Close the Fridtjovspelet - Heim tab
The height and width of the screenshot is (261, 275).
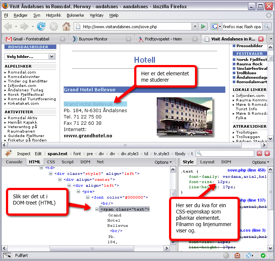coord(195,39)
